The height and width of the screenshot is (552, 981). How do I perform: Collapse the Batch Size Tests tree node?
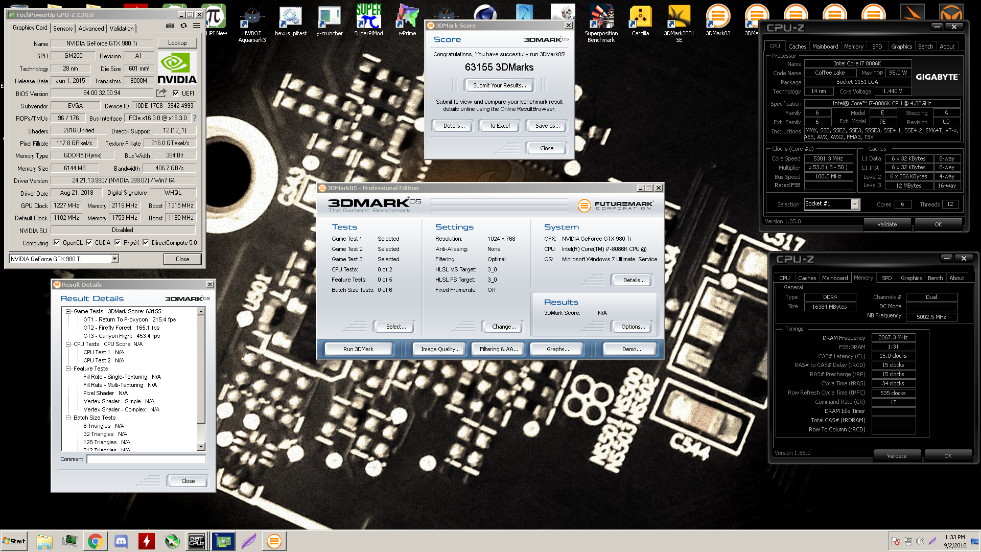click(68, 418)
